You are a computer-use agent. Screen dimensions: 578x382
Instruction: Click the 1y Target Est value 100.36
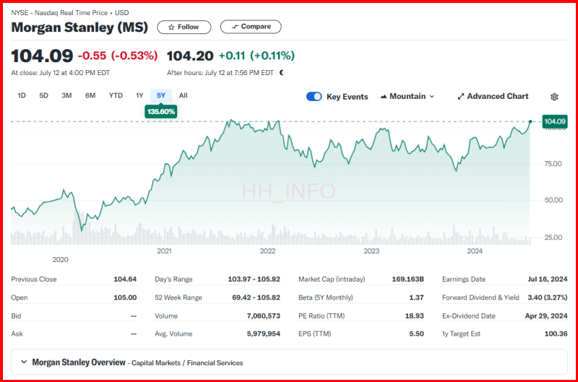tap(556, 334)
